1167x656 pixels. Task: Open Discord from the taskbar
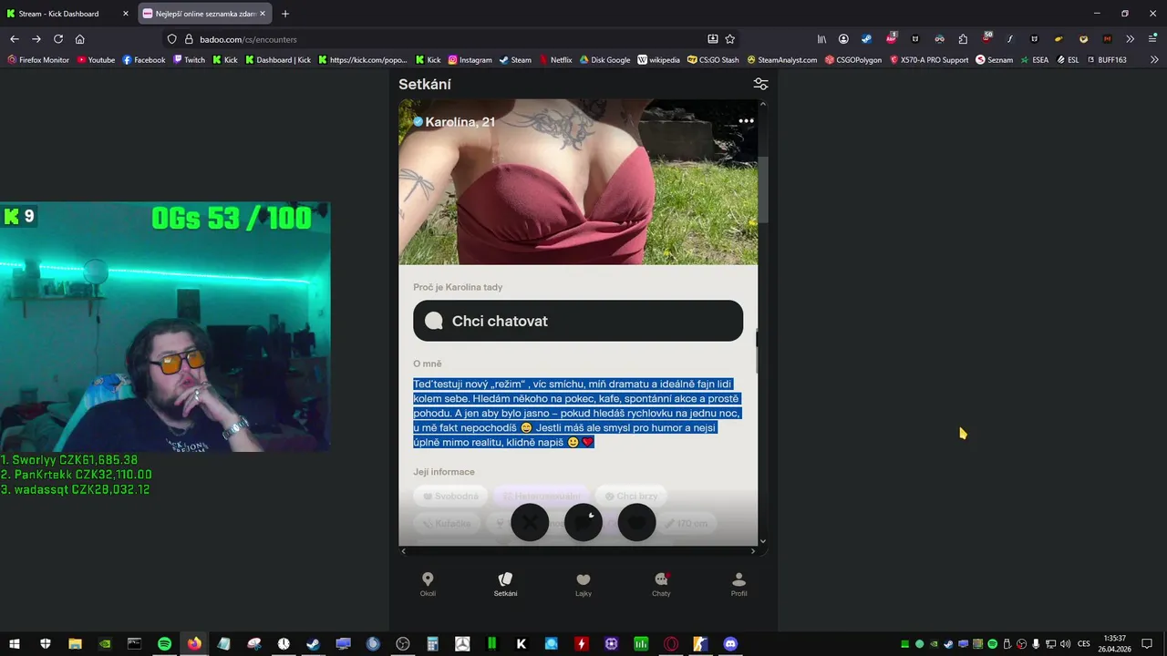tap(730, 644)
